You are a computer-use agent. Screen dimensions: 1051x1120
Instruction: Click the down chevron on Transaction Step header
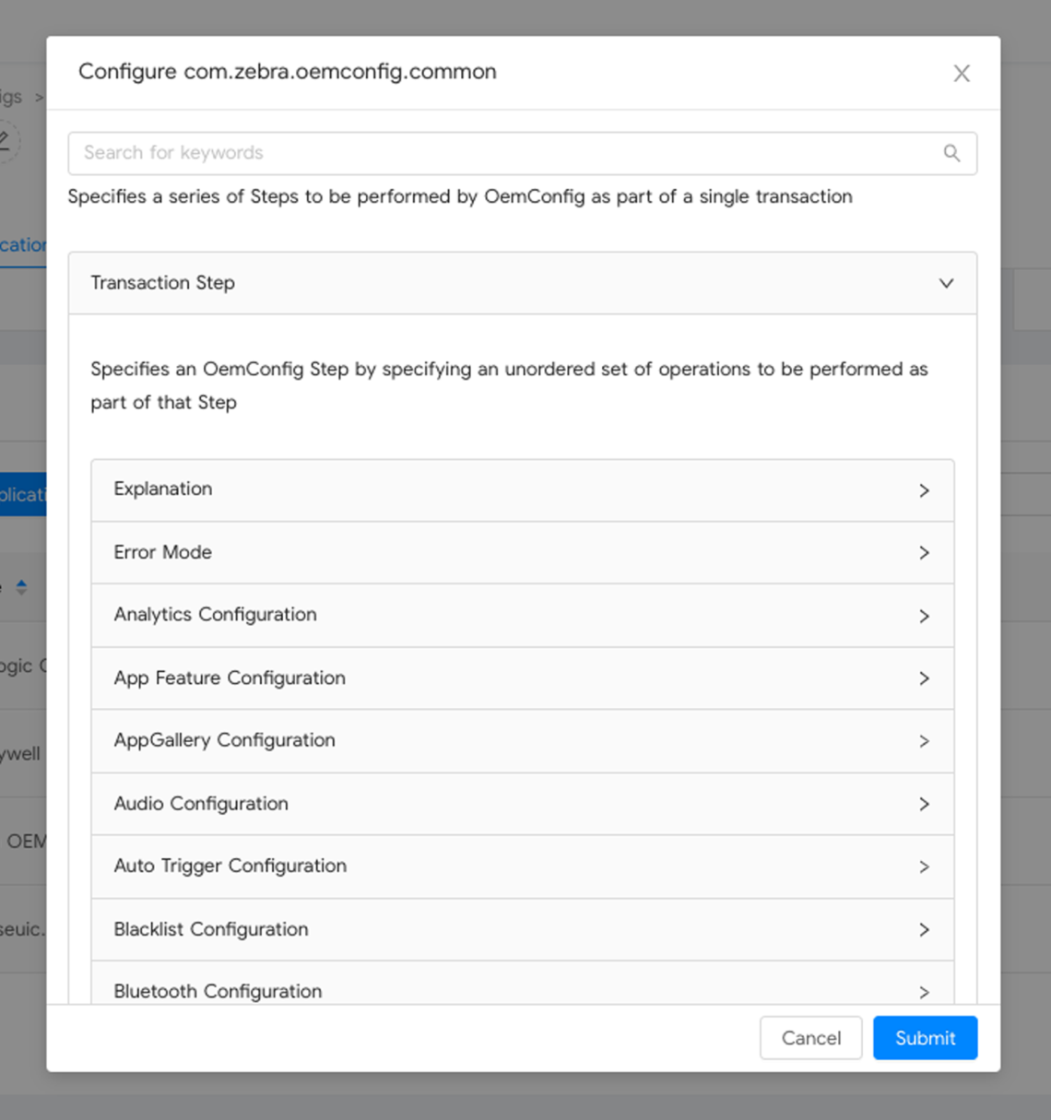pyautogui.click(x=946, y=283)
